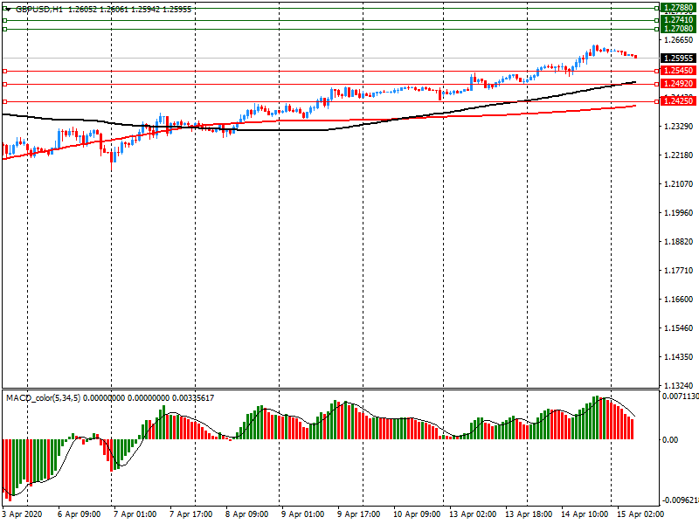
Task: Click the 13 Apr 02:00 time label
Action: point(472,514)
